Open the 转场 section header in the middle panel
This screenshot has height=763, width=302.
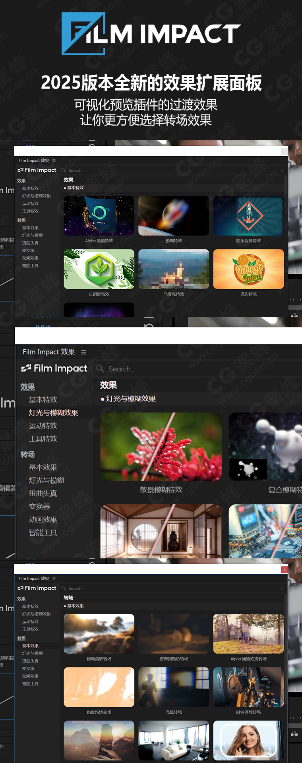click(28, 454)
